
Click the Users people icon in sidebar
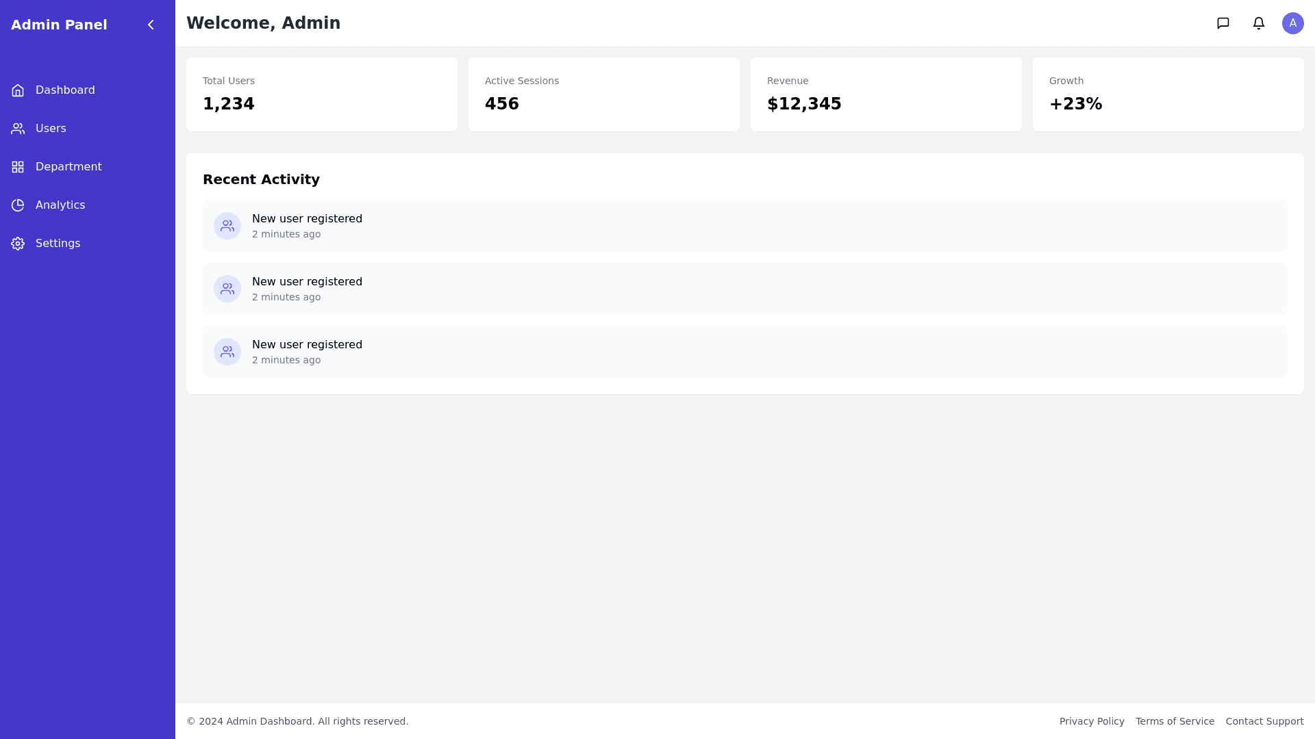pyautogui.click(x=18, y=129)
